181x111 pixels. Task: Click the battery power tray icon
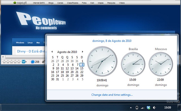pyautogui.click(x=137, y=108)
